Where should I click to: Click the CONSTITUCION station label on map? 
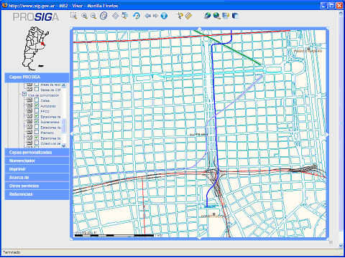[x=213, y=216]
